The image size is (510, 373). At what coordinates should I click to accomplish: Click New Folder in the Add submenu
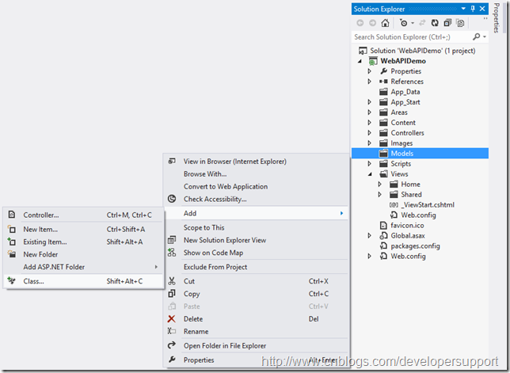pos(40,254)
